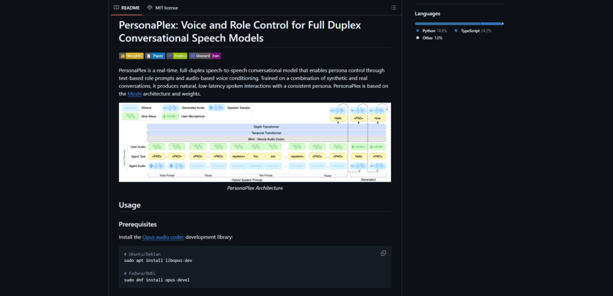Click the # Ubuntu/Debian comment line

[x=142, y=254]
